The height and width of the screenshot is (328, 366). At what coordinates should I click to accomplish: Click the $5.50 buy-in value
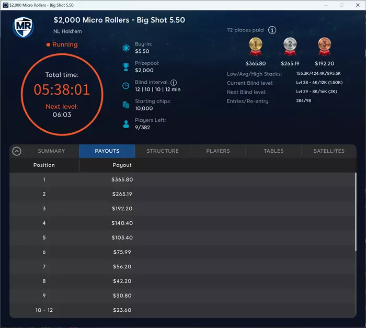point(142,51)
